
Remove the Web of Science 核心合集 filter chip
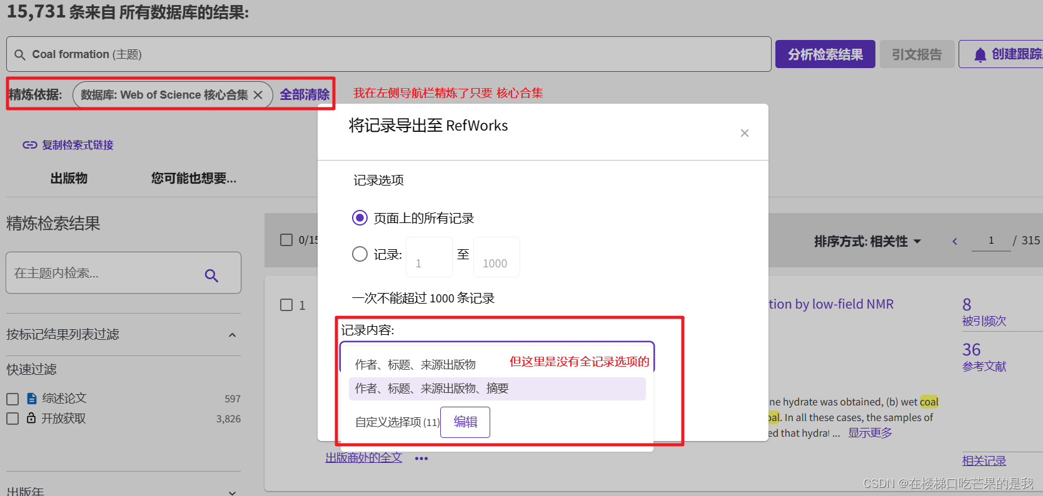tap(258, 95)
